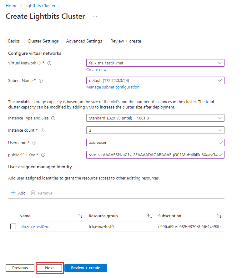Click the Username info icon
The width and height of the screenshot is (242, 278).
(34, 143)
